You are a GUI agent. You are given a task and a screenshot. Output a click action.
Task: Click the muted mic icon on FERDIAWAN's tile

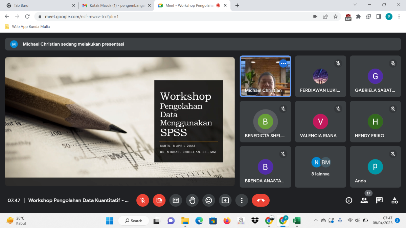pyautogui.click(x=338, y=64)
